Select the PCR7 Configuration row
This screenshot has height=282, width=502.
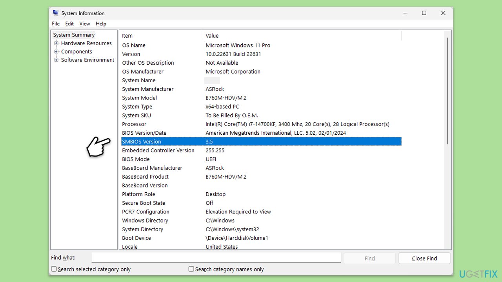[261, 211]
